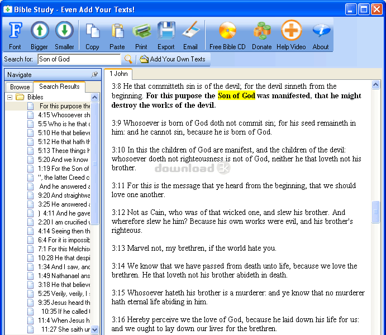Open result '9:35 Jesus heard'
The width and height of the screenshot is (386, 335).
64,303
